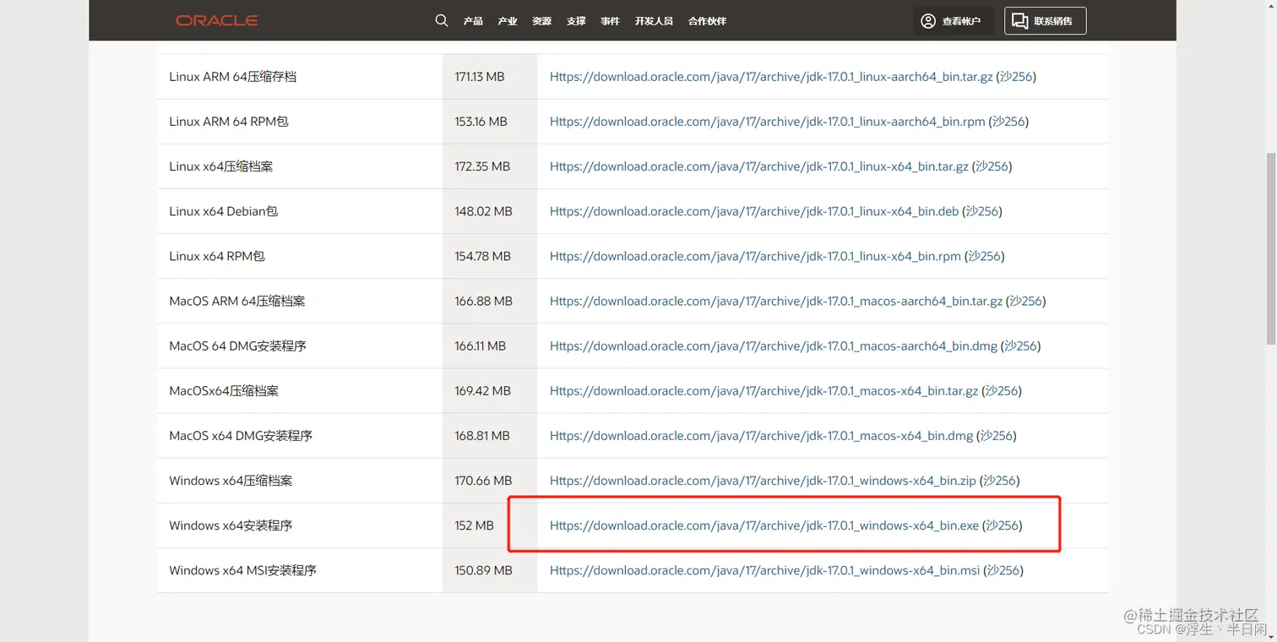The height and width of the screenshot is (642, 1277).
Task: Open sha256 link for macos-x64 dmg
Action: pos(997,435)
